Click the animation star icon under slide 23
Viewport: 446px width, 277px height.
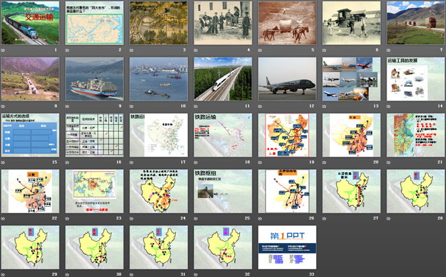pyautogui.click(x=68, y=219)
